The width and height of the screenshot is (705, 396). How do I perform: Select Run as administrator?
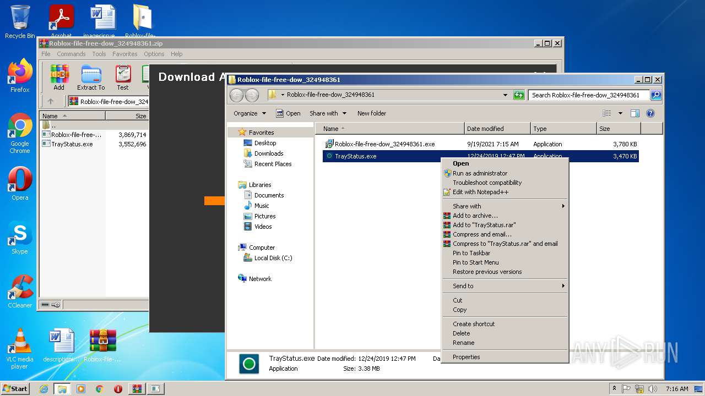point(480,173)
